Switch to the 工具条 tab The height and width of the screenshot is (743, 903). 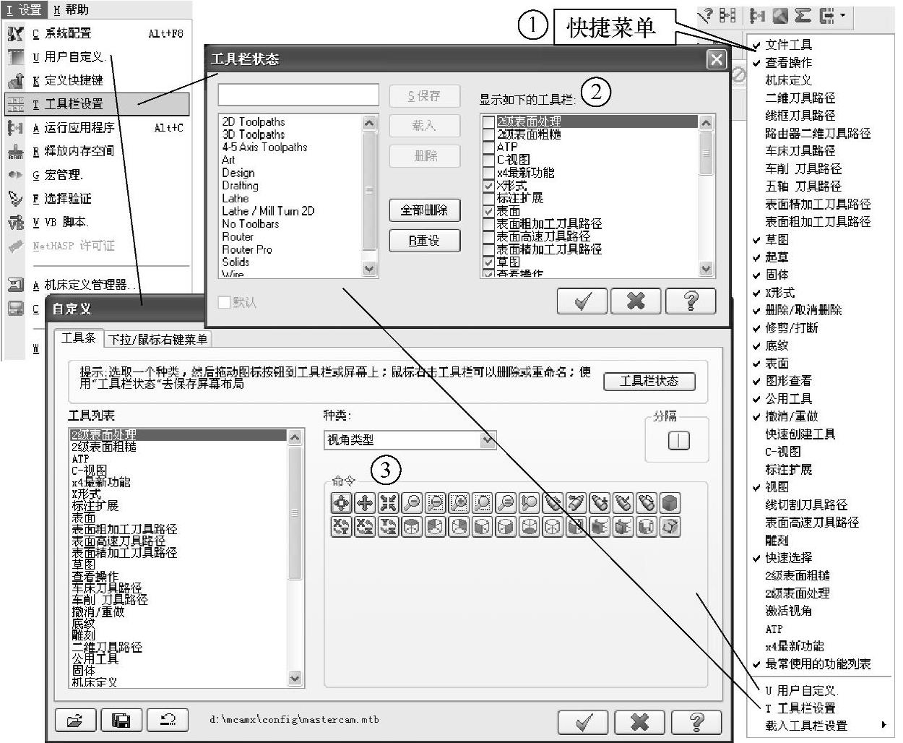(78, 338)
